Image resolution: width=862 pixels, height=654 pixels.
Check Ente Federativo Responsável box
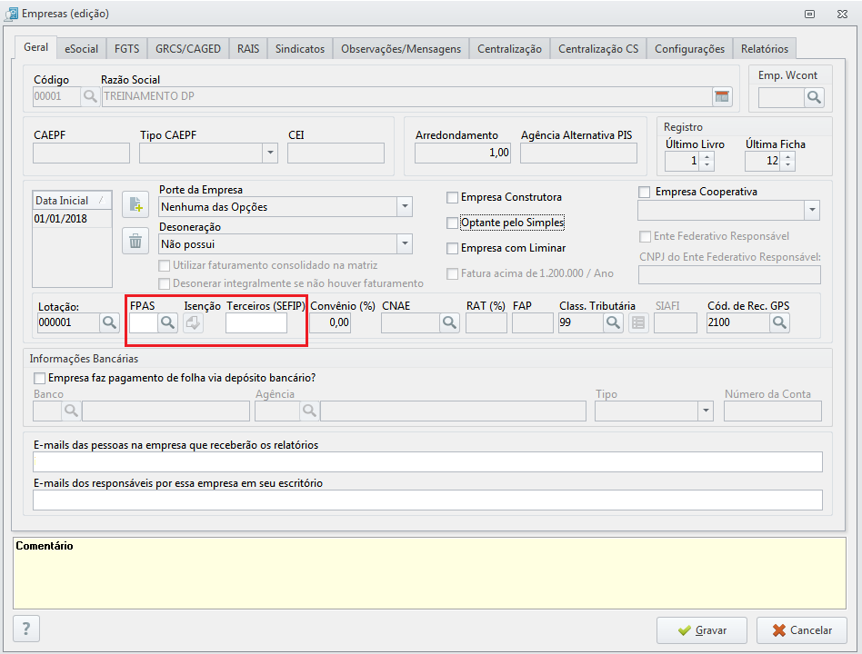click(645, 236)
